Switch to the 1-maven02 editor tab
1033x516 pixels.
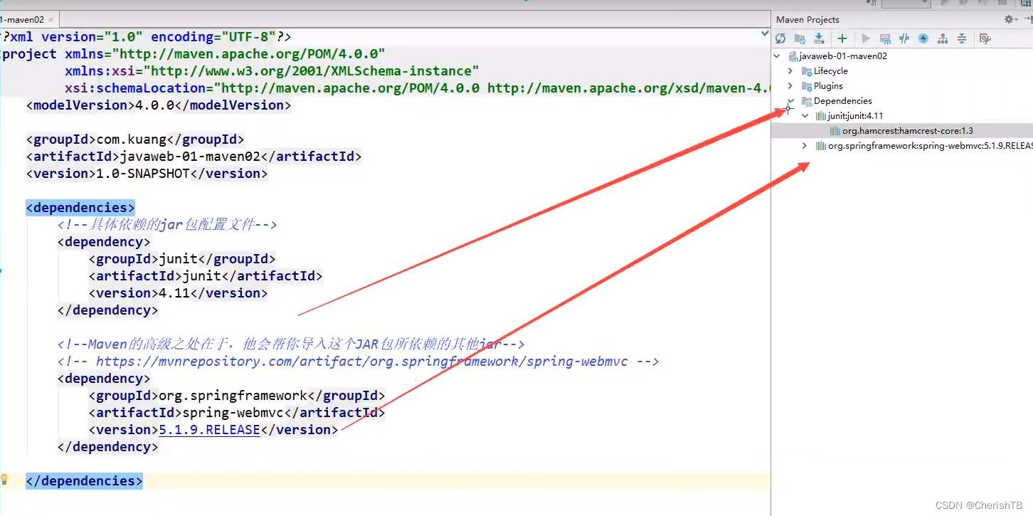pos(23,19)
